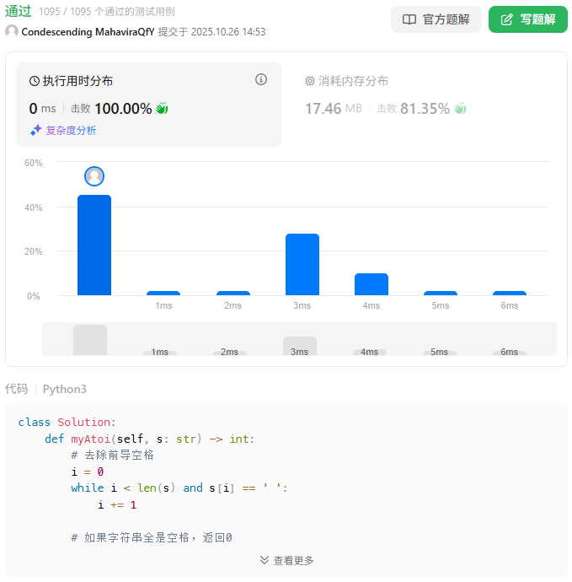Click the 写题解 write solution button
The height and width of the screenshot is (582, 572).
[x=527, y=19]
